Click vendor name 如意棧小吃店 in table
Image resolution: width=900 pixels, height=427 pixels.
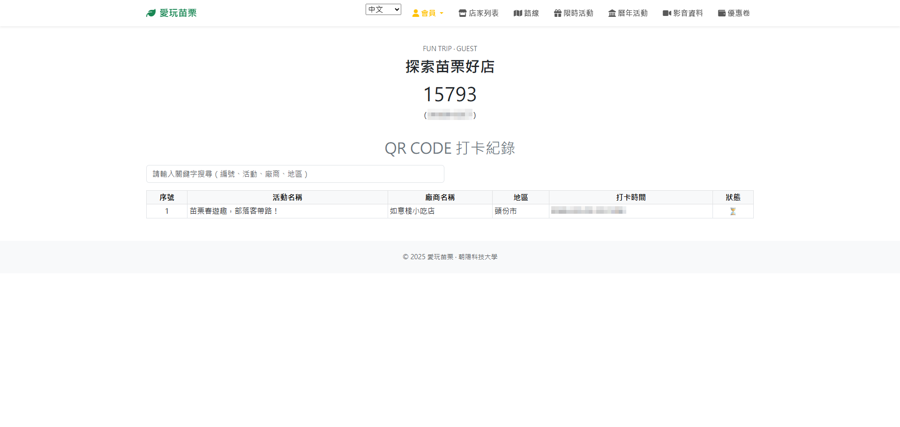(x=412, y=211)
